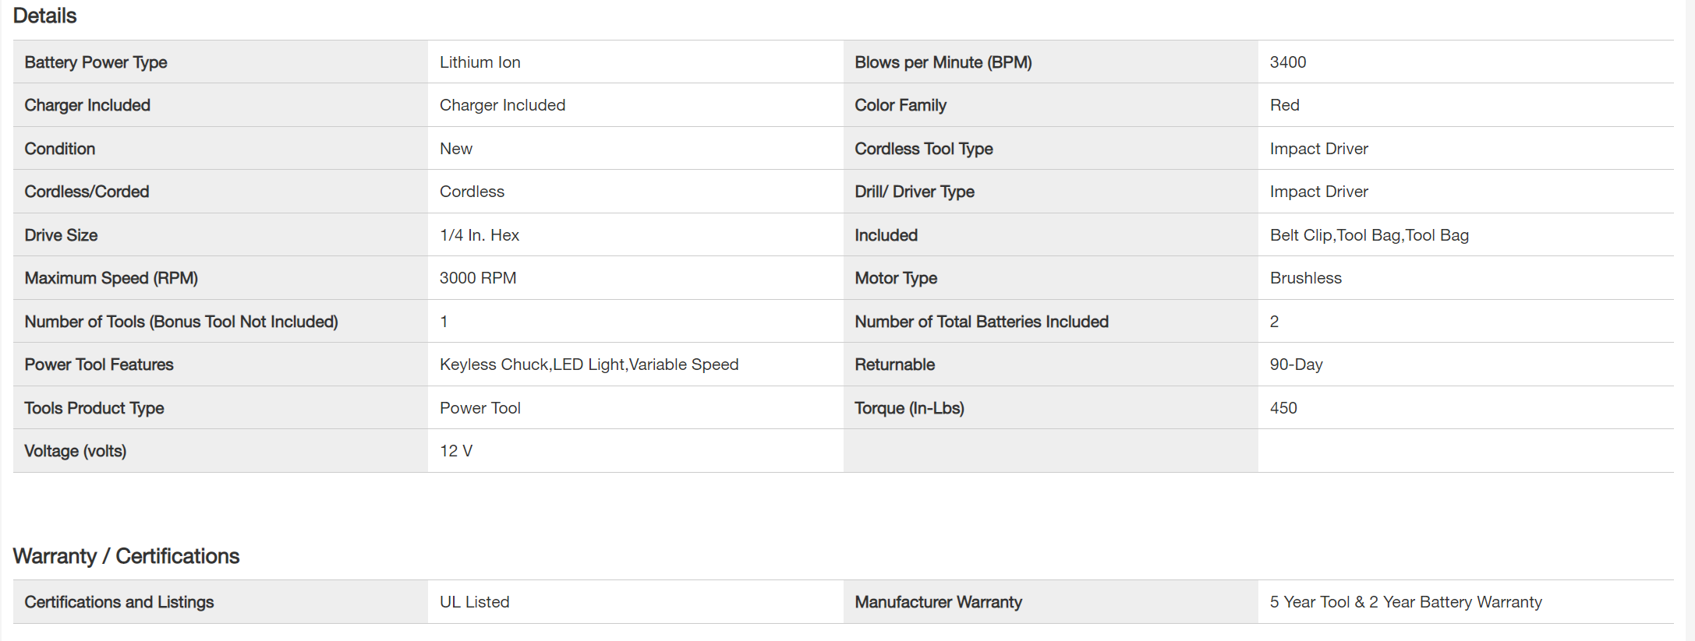1695x641 pixels.
Task: Click the Torque (In-Lbs) label
Action: 909,408
